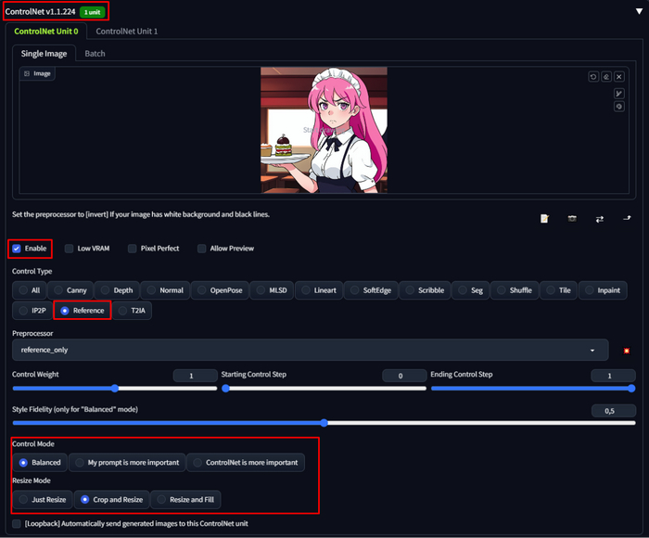The height and width of the screenshot is (538, 649).
Task: Select the SoftEdge control type
Action: [x=371, y=290]
